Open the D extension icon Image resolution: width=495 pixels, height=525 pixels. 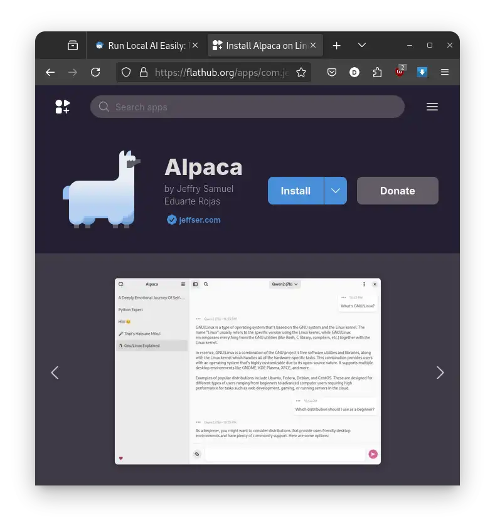tap(354, 72)
